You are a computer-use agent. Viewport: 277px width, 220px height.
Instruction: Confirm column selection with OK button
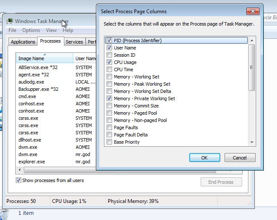(x=204, y=158)
